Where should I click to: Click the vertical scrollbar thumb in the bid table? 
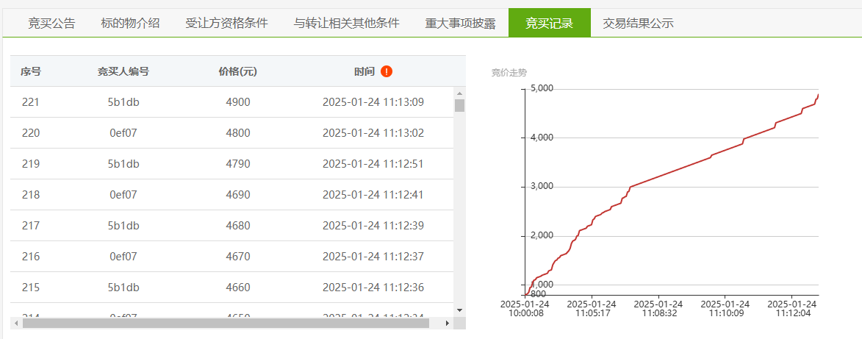pos(459,106)
